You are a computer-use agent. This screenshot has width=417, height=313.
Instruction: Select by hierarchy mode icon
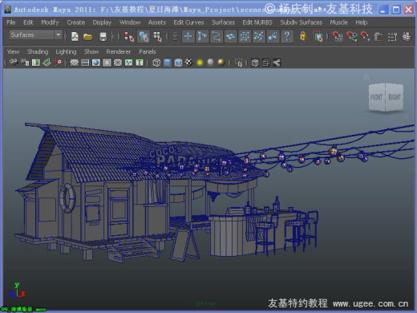(129, 37)
